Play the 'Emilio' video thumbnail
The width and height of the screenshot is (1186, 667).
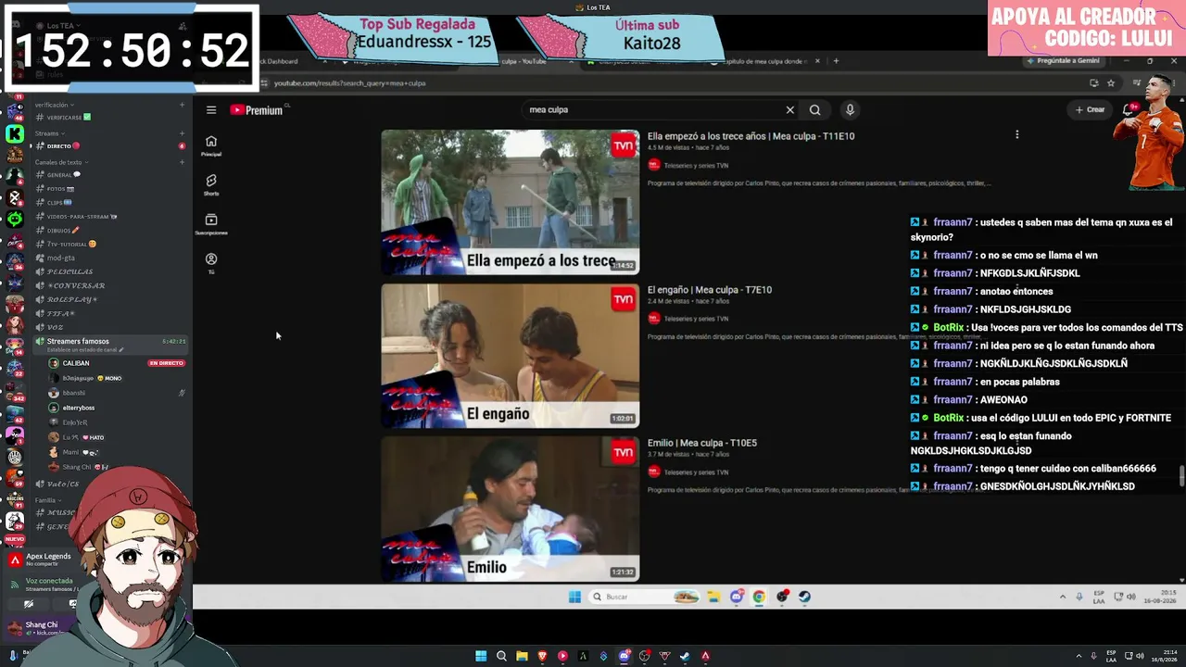(511, 509)
